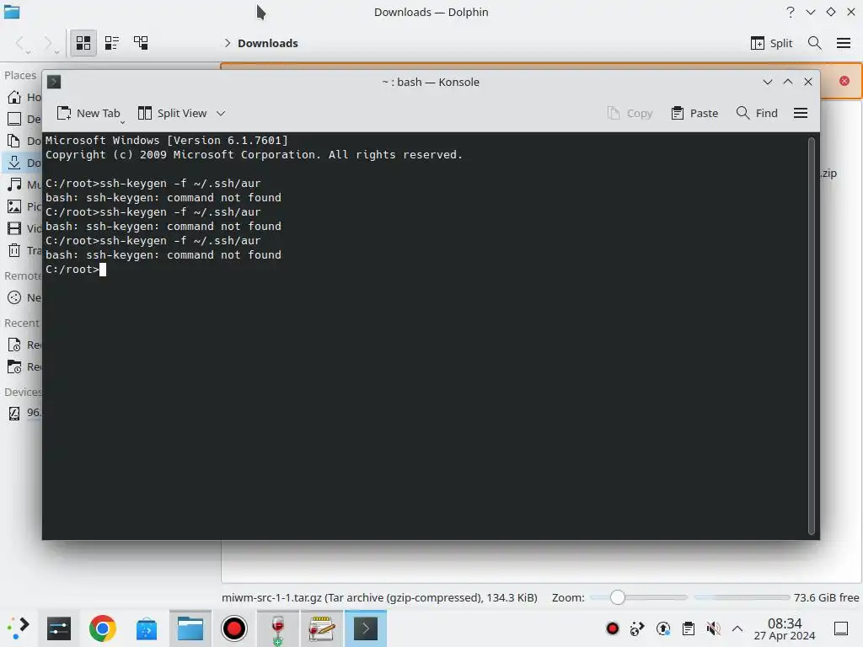863x647 pixels.
Task: Adjust the Dolphin Zoom slider handle
Action: click(x=618, y=597)
